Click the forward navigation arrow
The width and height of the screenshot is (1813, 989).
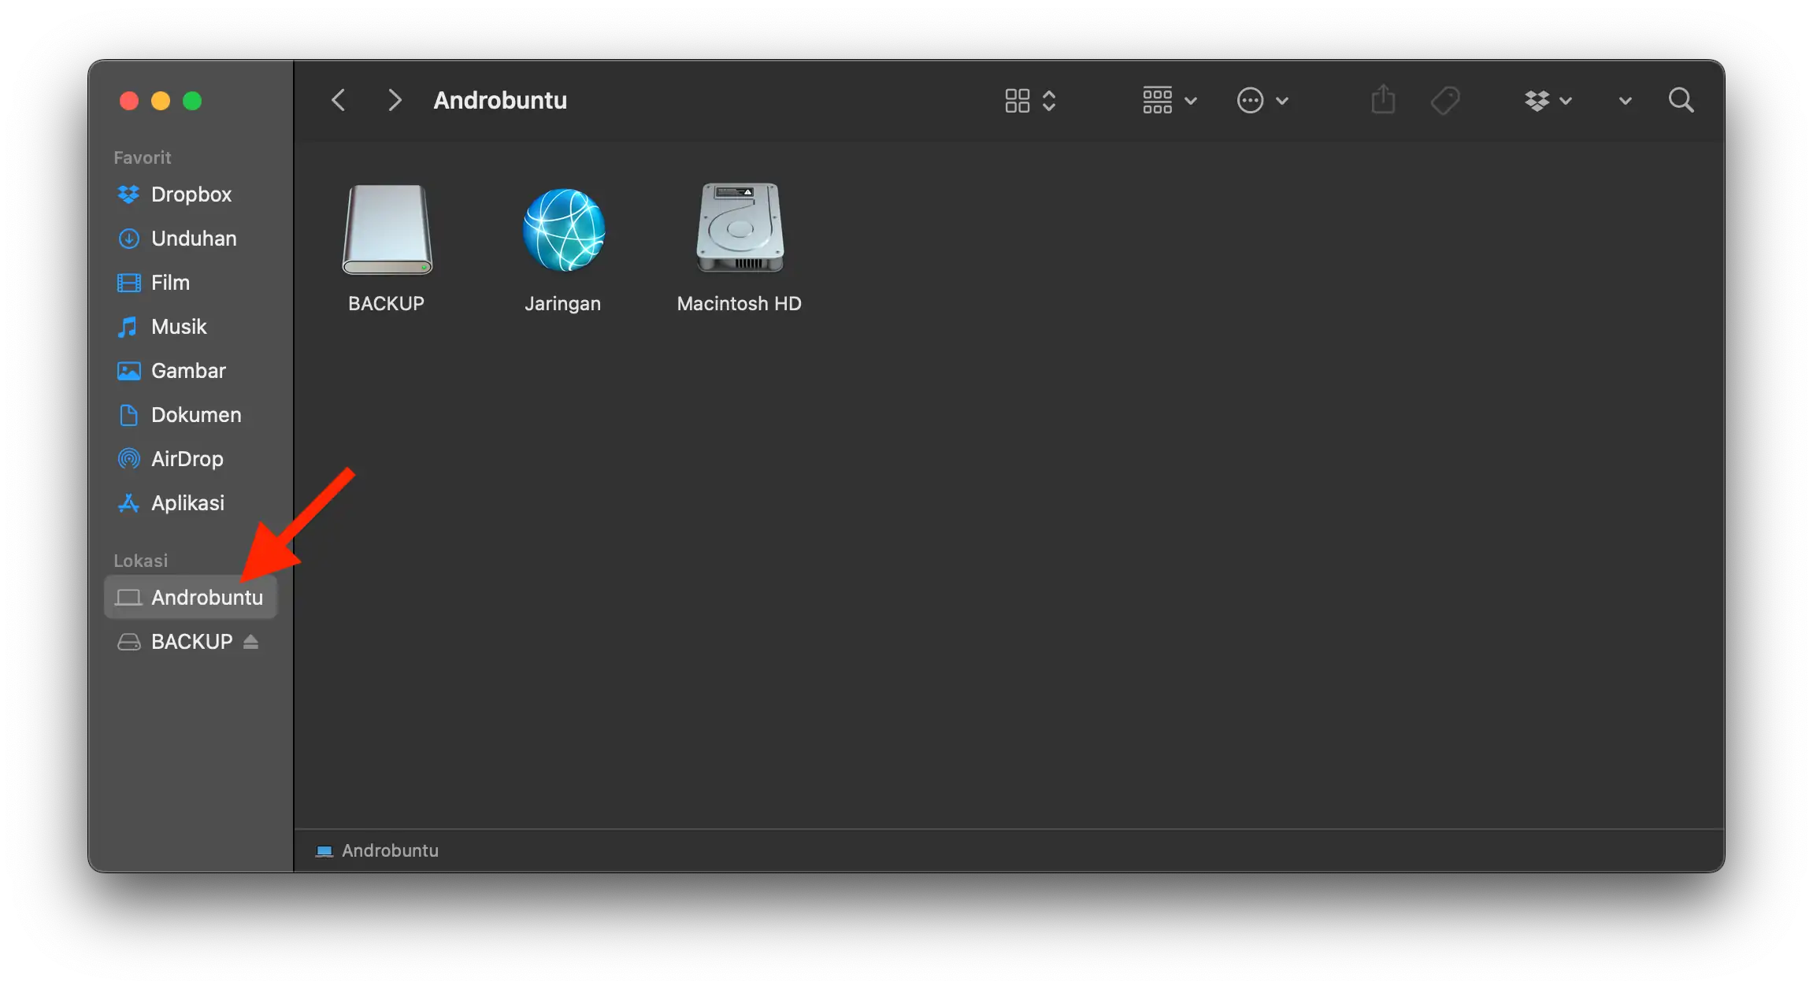point(394,99)
